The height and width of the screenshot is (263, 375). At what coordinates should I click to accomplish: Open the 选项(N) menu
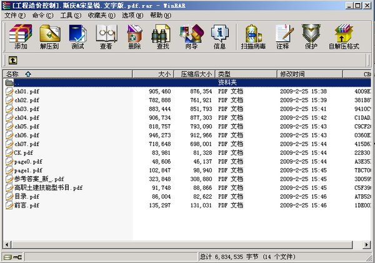point(132,16)
